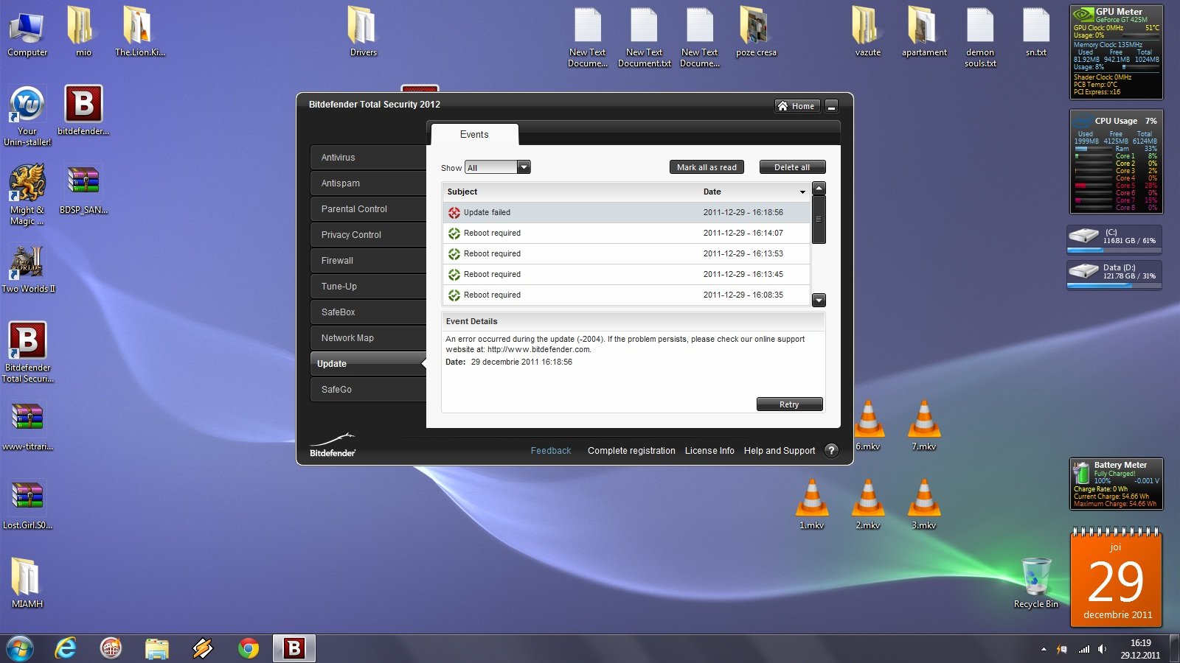Select vazute folder icon
The height and width of the screenshot is (663, 1180).
[x=868, y=32]
